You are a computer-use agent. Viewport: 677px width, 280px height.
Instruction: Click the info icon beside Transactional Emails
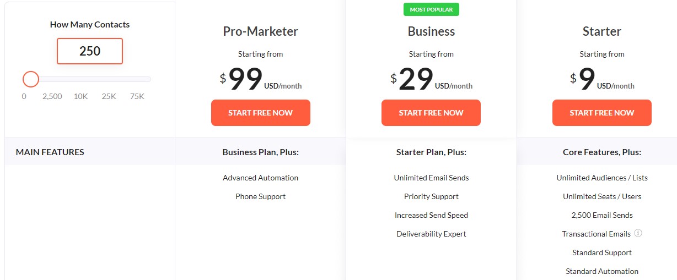(638, 233)
